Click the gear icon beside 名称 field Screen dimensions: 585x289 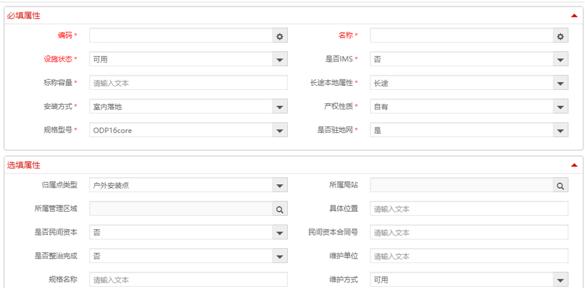click(x=560, y=36)
